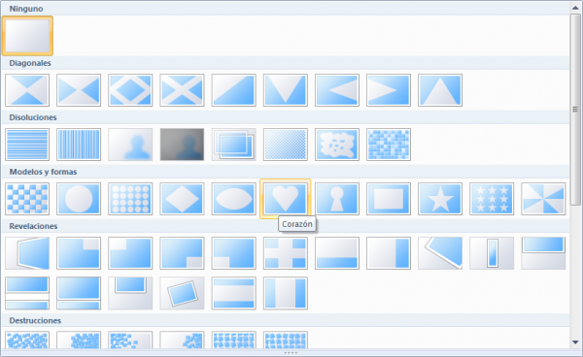Image resolution: width=583 pixels, height=357 pixels.
Task: Select the reveal with bottom-right corner cutout
Action: tap(183, 253)
